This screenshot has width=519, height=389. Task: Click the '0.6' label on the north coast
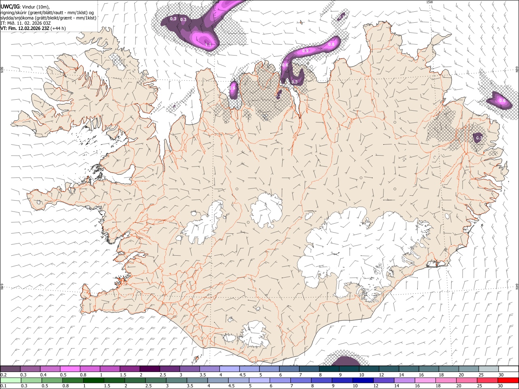click(x=285, y=65)
